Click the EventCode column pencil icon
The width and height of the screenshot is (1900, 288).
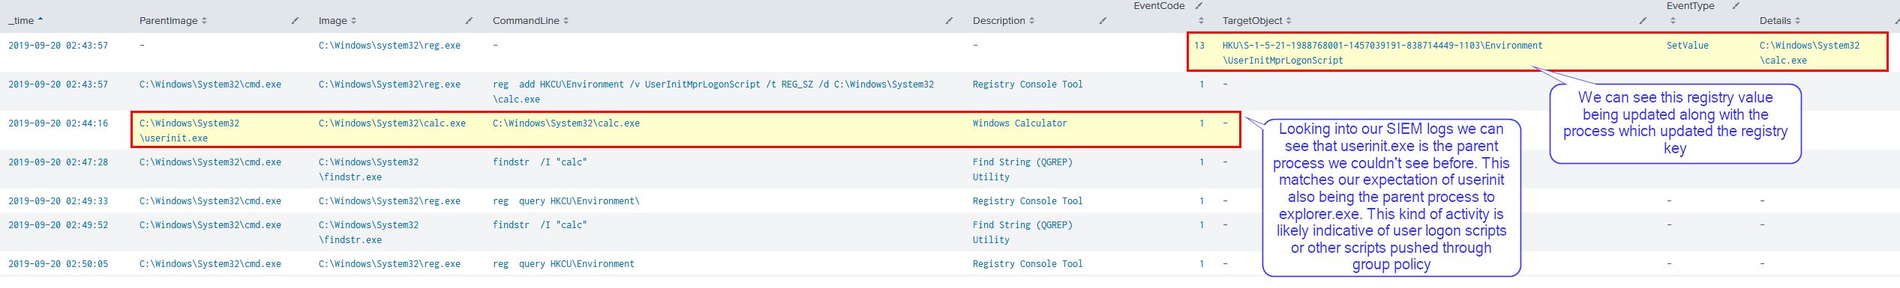[1199, 6]
